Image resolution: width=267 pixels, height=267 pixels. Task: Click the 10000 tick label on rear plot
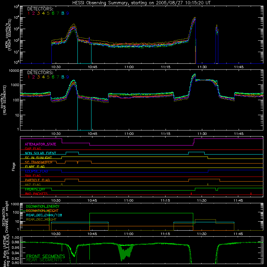[14, 70]
